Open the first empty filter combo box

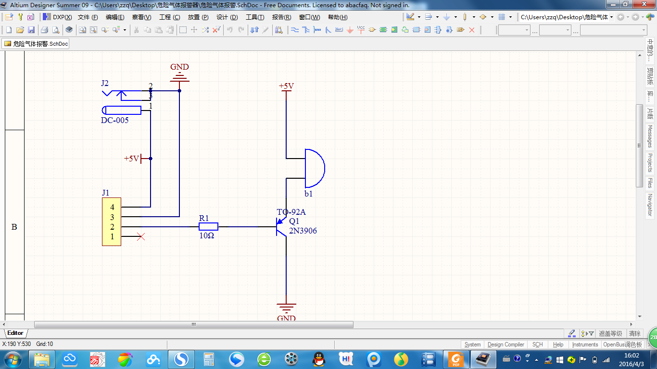tap(514, 30)
